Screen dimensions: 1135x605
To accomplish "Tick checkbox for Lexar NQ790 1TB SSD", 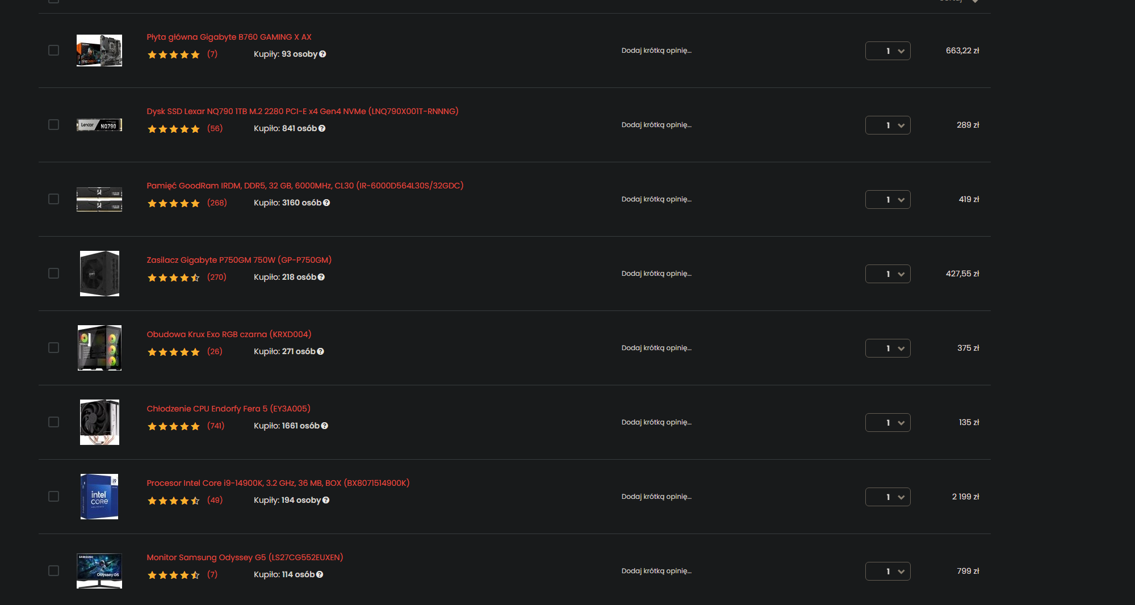I will 54,125.
